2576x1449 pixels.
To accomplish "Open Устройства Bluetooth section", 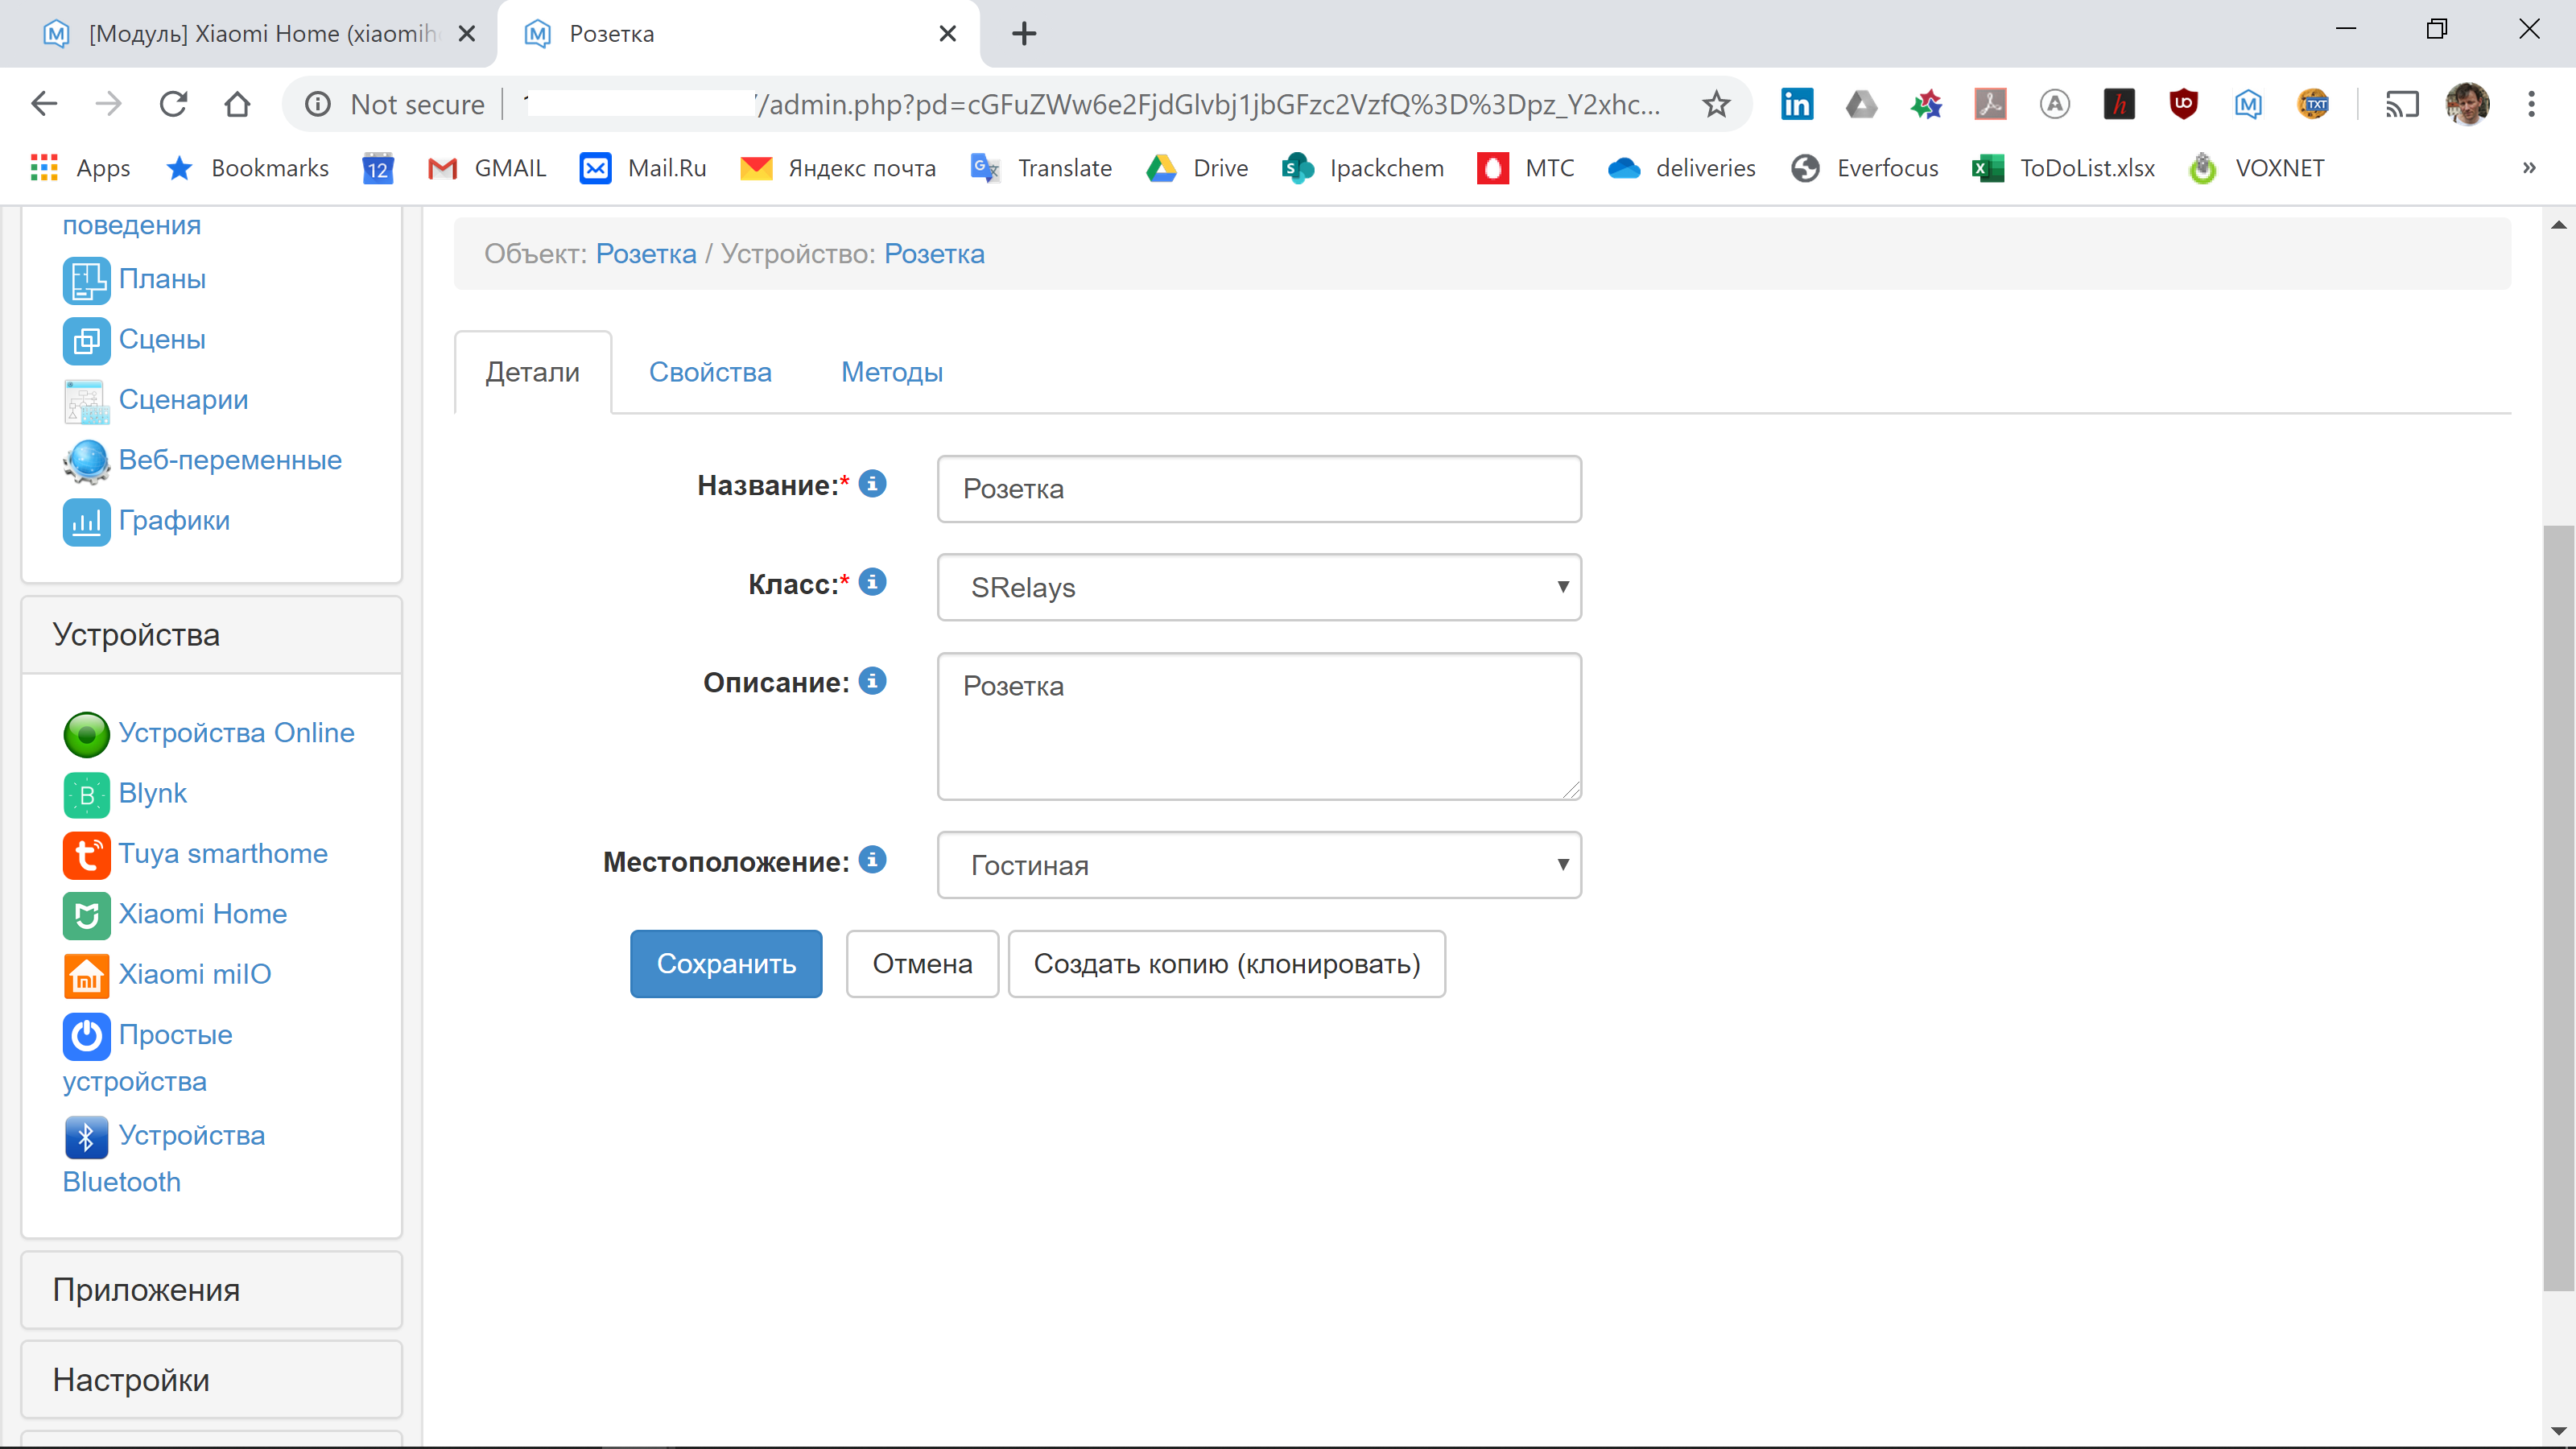I will 192,1136.
